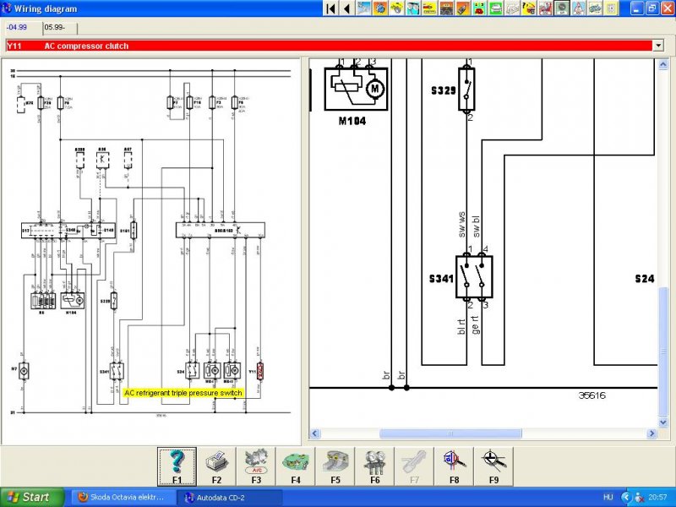
Task: Go back with the single left arrow icon
Action: pos(346,8)
